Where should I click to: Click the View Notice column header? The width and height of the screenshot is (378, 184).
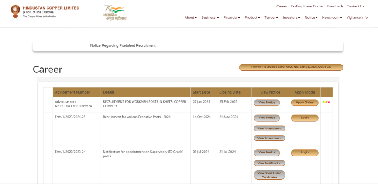[270, 92]
